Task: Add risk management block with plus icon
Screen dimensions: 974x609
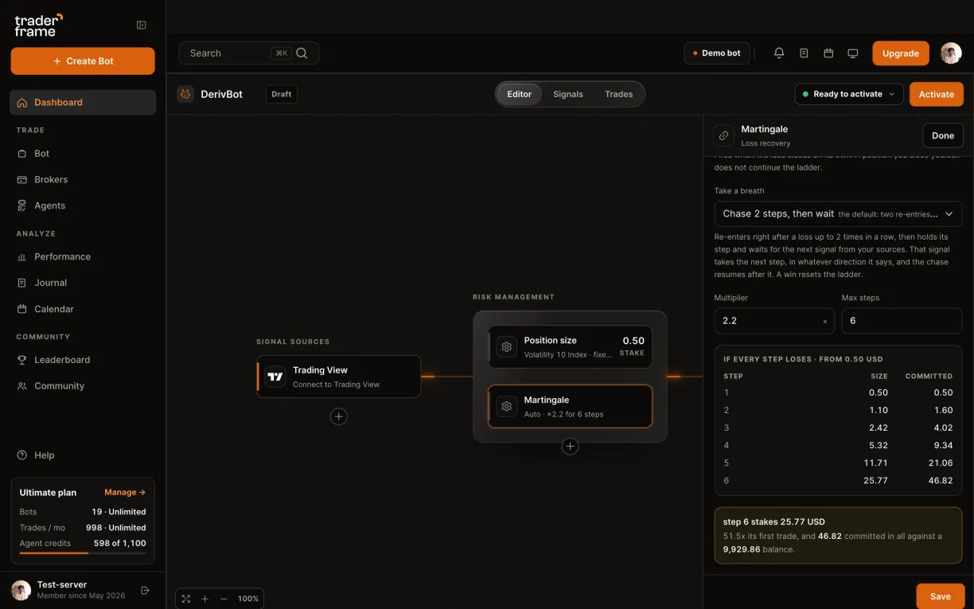Action: click(x=570, y=447)
